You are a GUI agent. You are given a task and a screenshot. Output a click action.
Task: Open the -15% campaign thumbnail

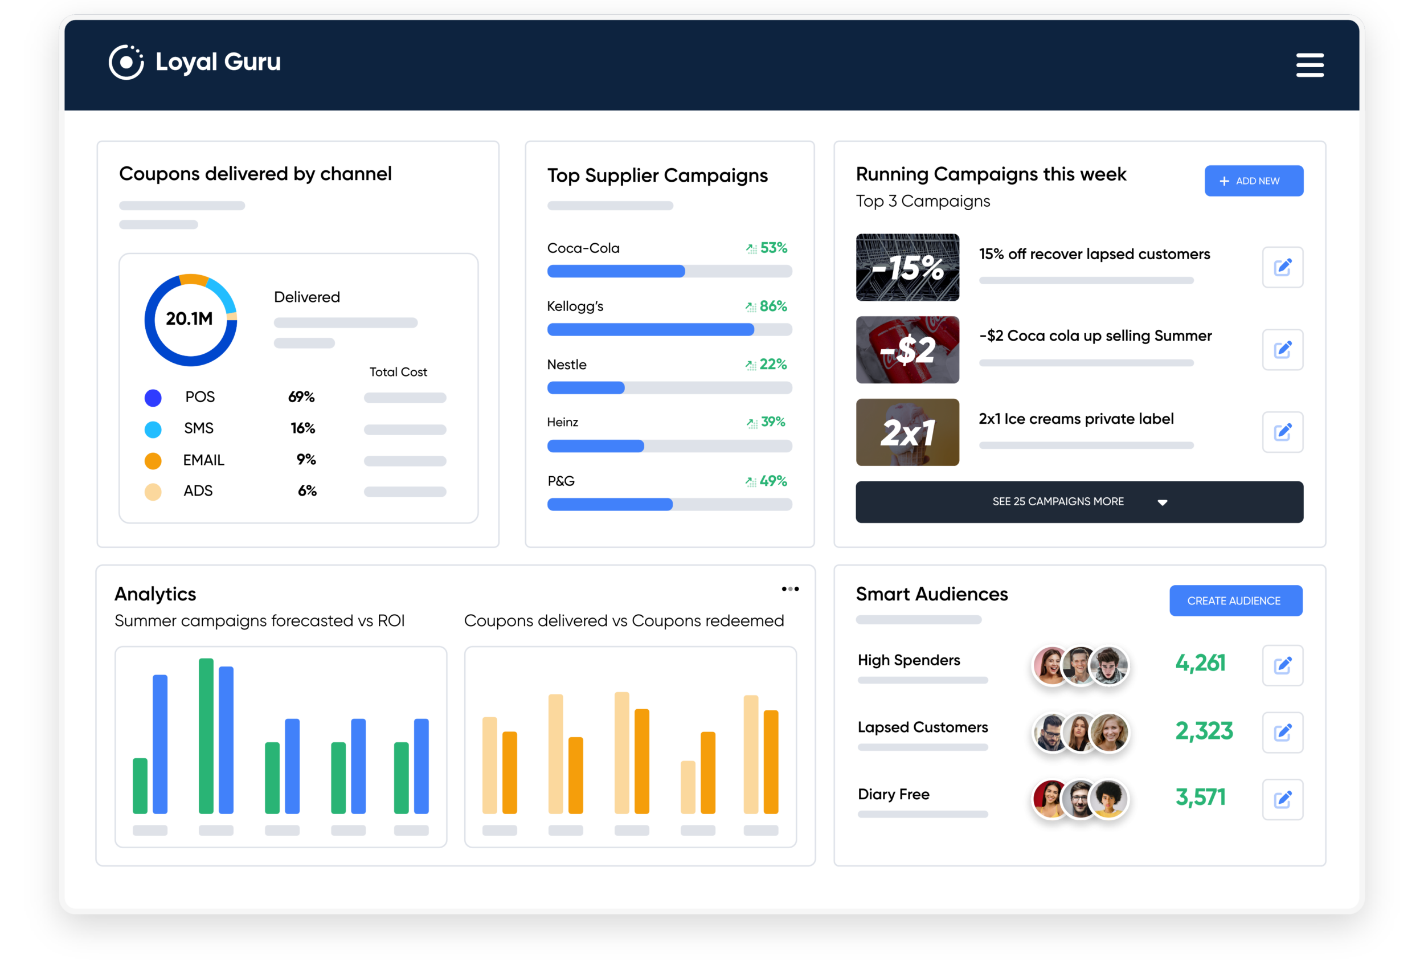(x=907, y=267)
